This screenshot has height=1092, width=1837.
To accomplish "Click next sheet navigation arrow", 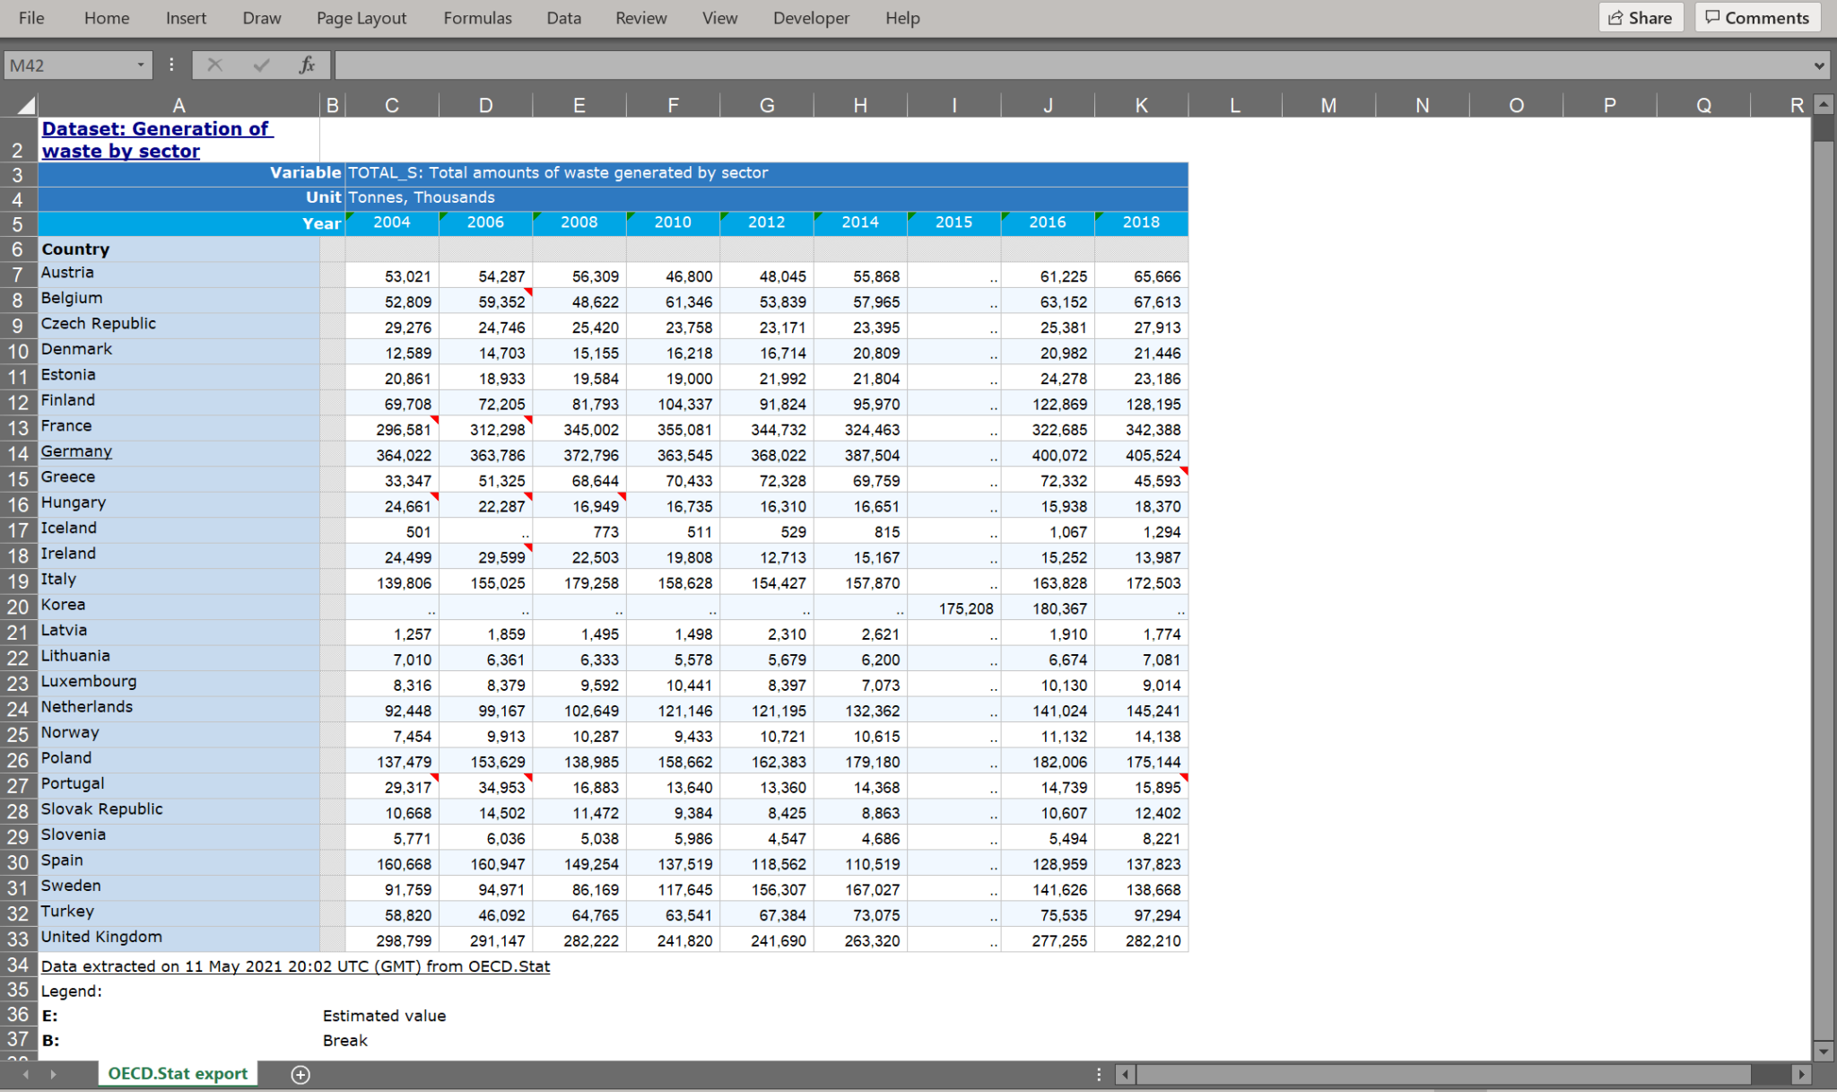I will click(54, 1074).
